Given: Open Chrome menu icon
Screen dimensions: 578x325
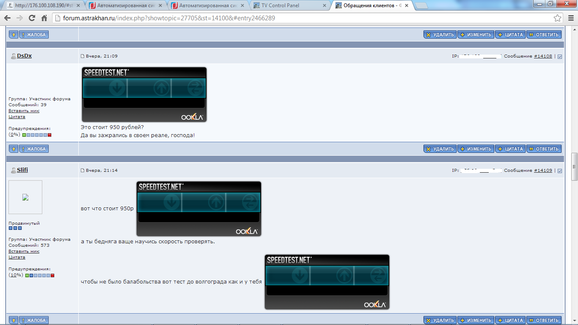Looking at the screenshot, I should click(x=570, y=18).
